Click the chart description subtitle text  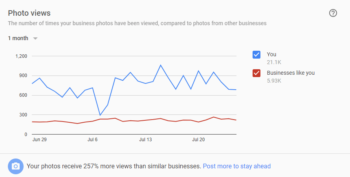[x=137, y=23]
